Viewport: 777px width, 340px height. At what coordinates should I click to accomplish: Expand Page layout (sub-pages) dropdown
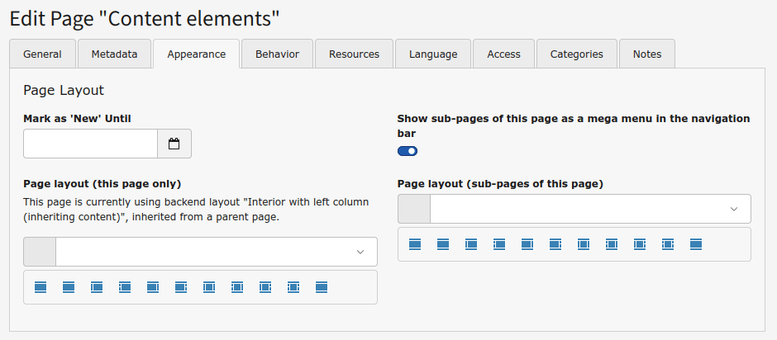pos(589,209)
